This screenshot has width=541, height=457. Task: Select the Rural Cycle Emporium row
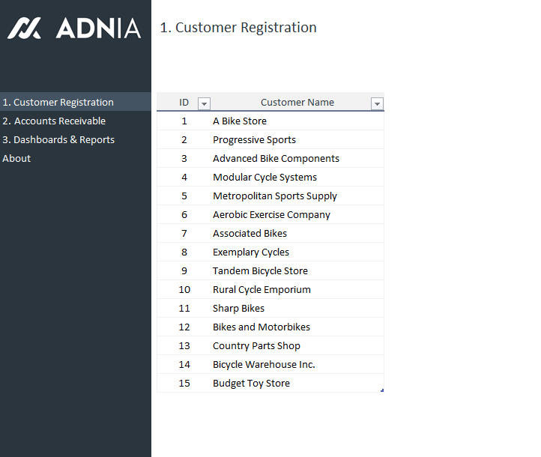(262, 290)
